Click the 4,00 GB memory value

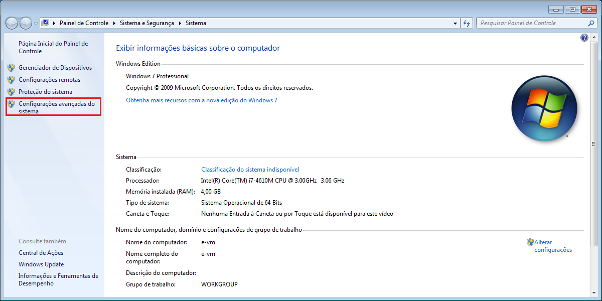pos(211,192)
